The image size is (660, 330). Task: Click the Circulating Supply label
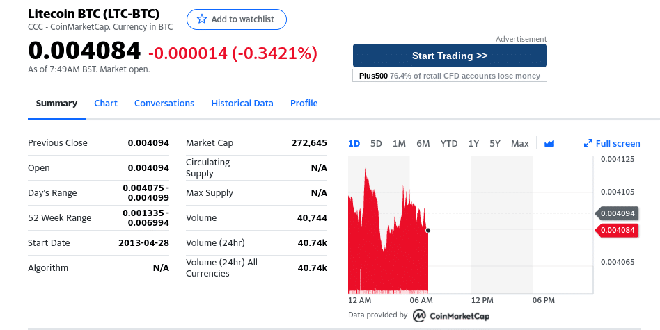(x=208, y=168)
